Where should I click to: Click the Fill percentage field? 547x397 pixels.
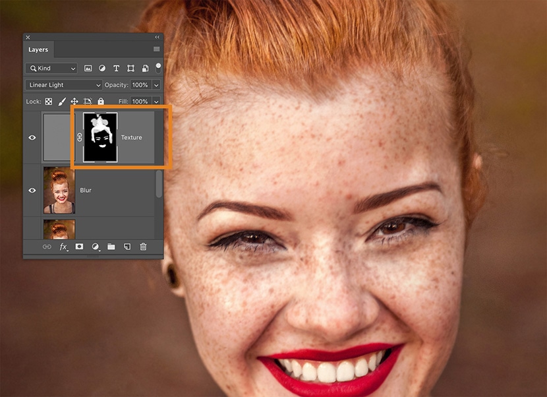139,102
